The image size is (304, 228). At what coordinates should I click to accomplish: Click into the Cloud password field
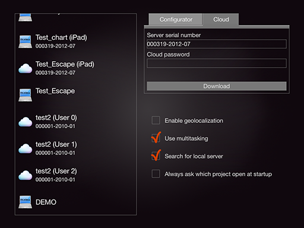(217, 64)
